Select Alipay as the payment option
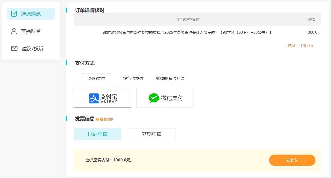The width and height of the screenshot is (331, 178). click(x=102, y=98)
